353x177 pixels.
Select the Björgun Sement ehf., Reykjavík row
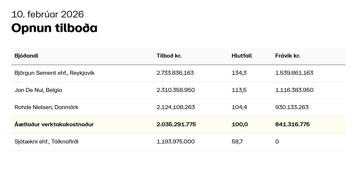(x=55, y=73)
